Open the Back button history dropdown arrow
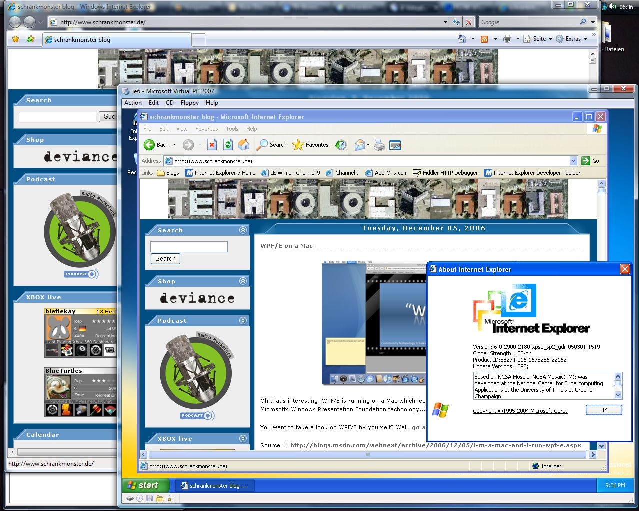 pyautogui.click(x=174, y=145)
